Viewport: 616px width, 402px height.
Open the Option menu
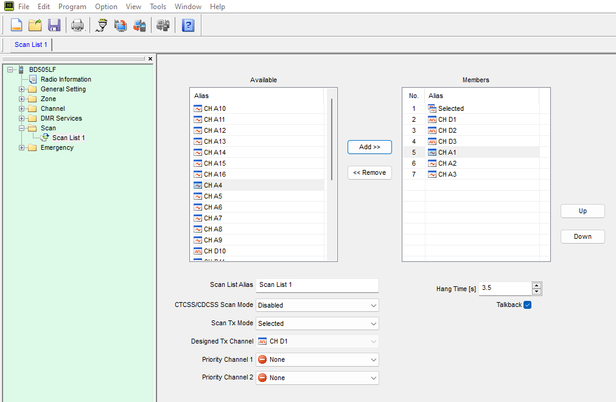click(106, 7)
